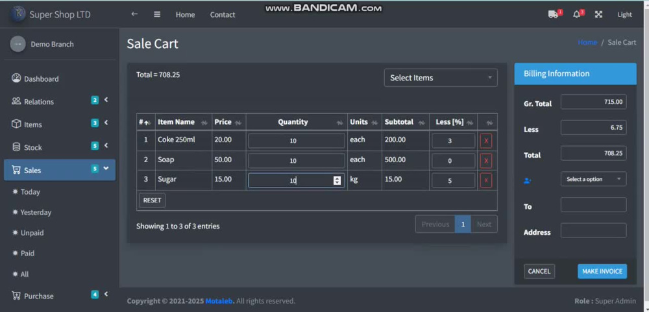Click the Items box icon
Viewport: 649px width, 312px height.
click(x=16, y=124)
